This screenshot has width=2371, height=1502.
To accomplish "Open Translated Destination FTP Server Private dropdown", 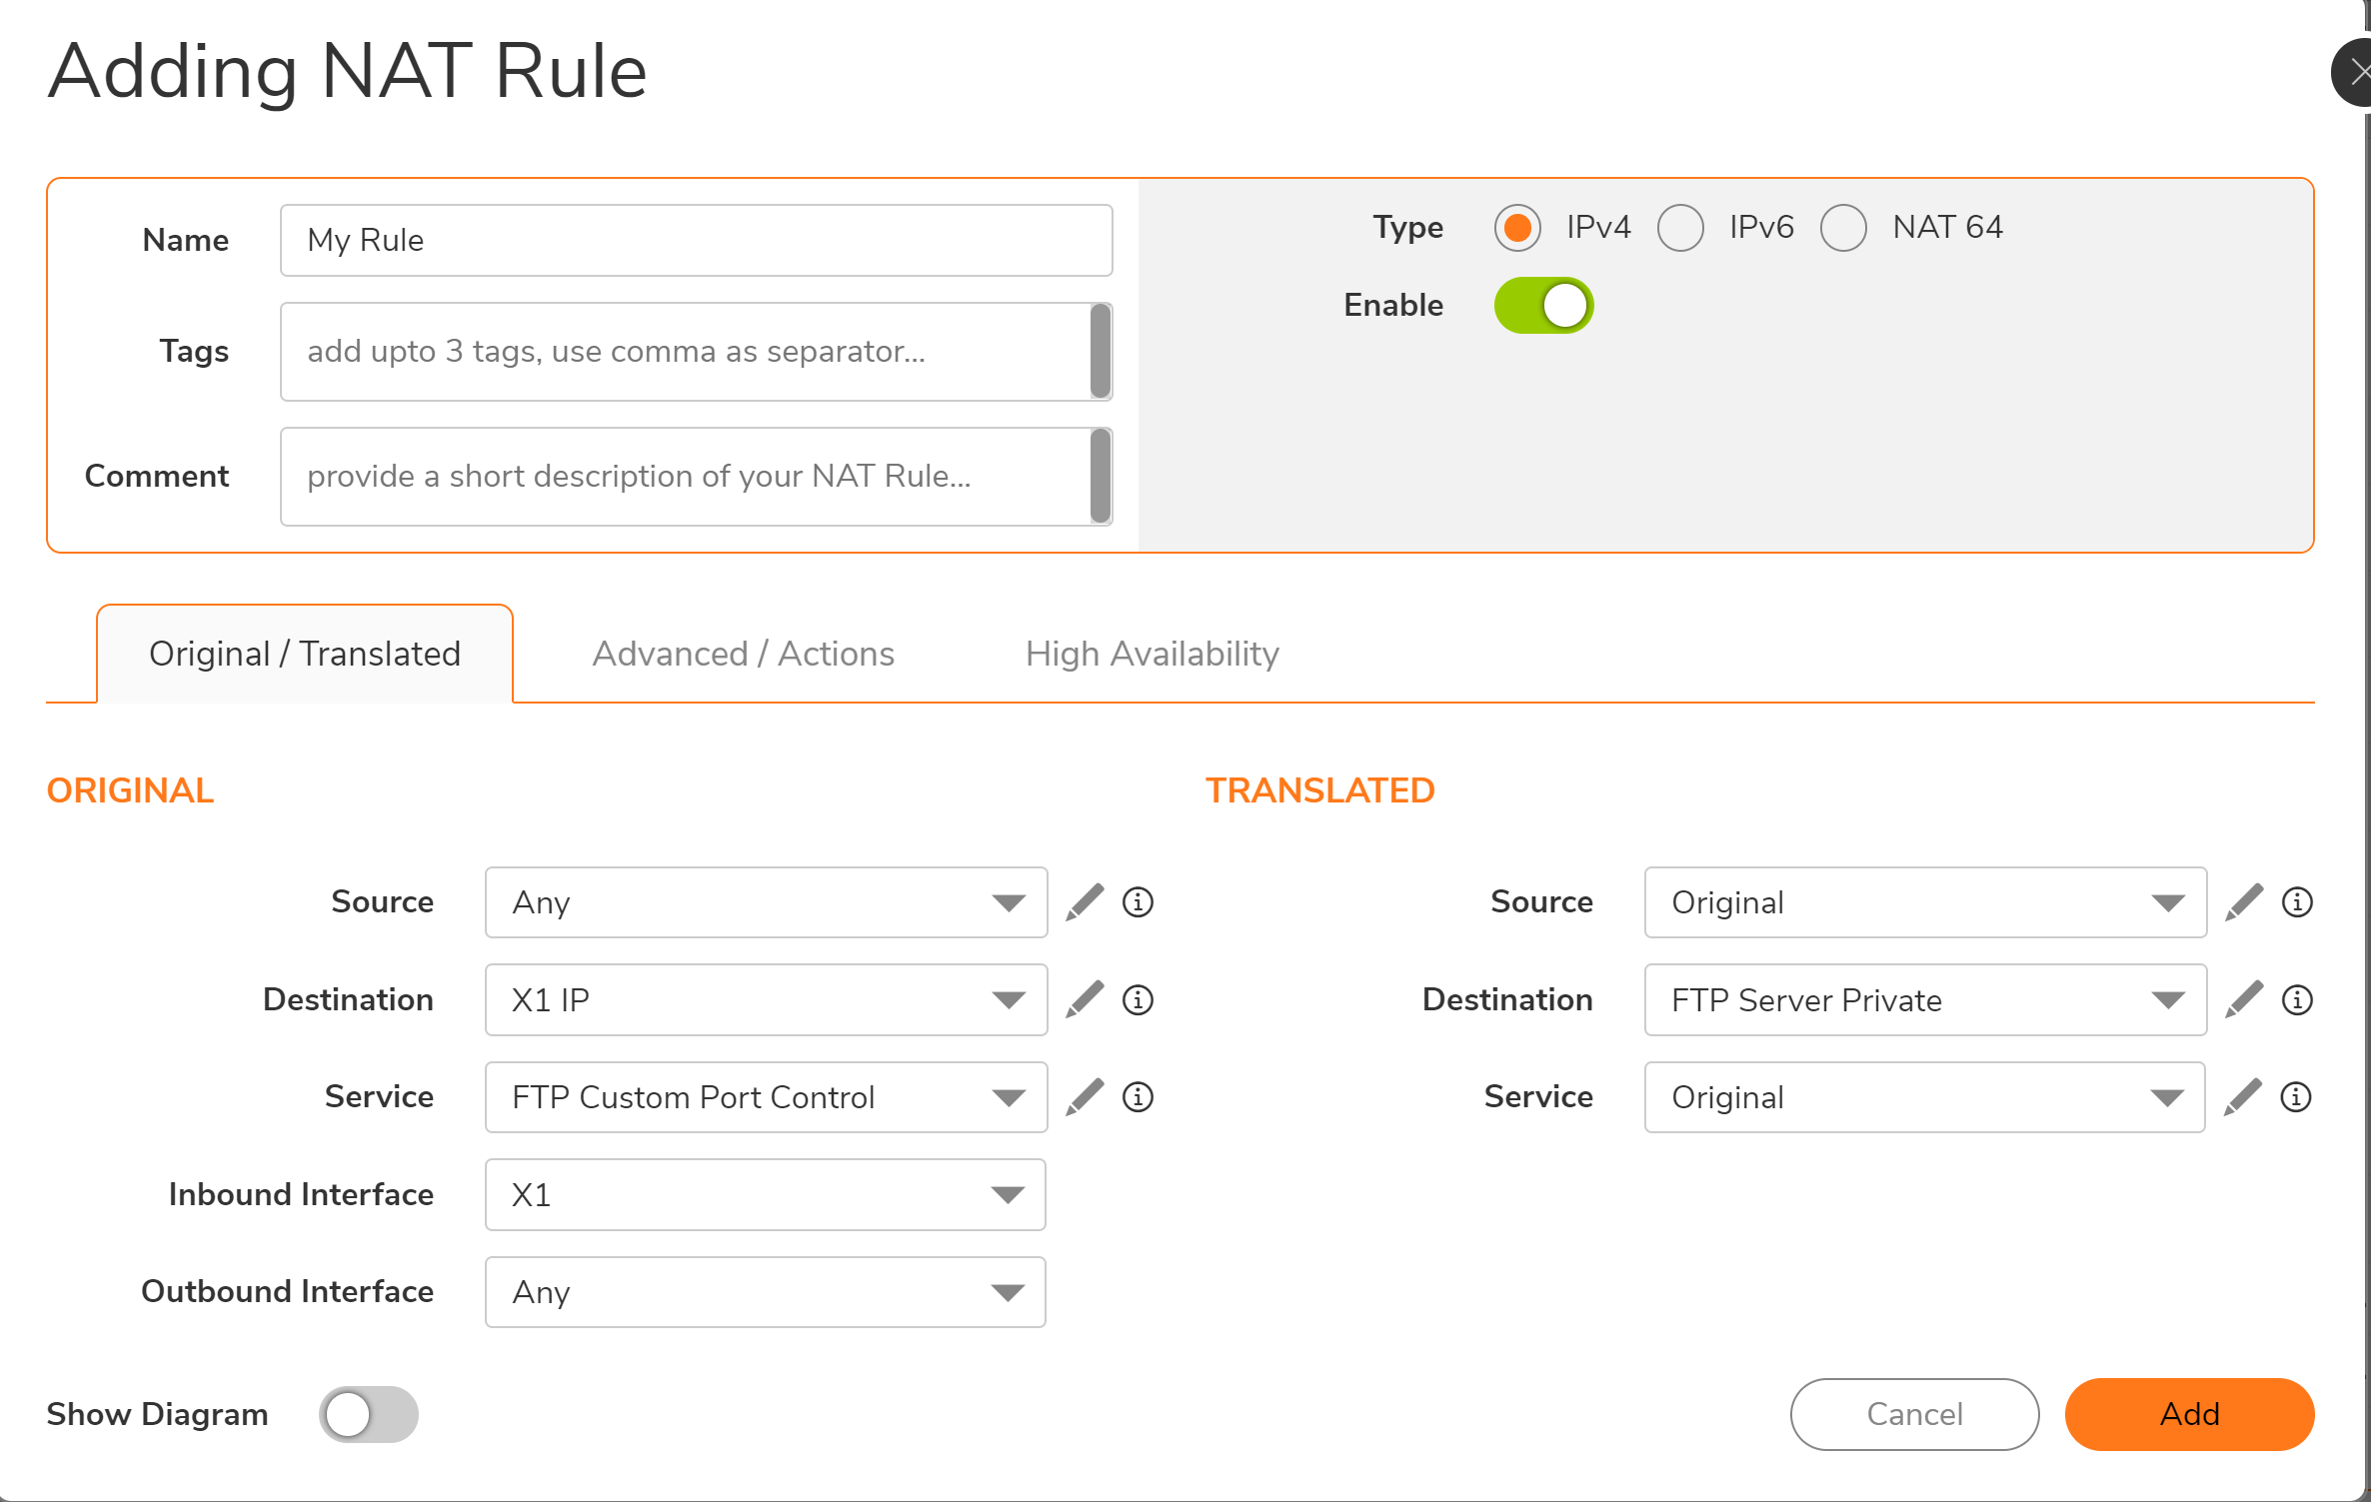I will [1924, 999].
